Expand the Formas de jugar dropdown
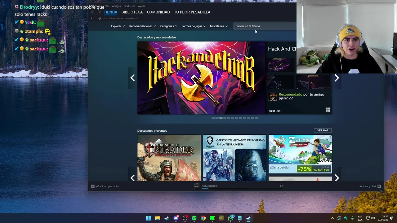 (x=194, y=26)
